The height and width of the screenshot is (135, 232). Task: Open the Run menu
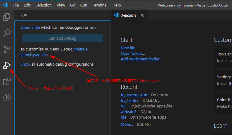[x=84, y=5]
